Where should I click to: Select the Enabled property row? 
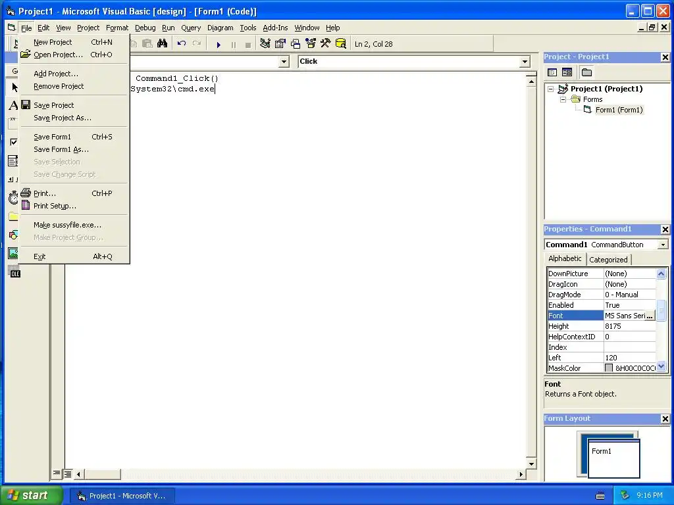[x=602, y=305]
